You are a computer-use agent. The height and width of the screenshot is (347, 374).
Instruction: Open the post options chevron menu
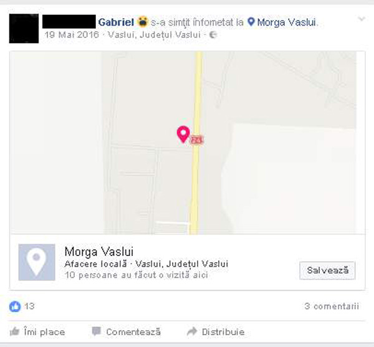click(x=362, y=19)
